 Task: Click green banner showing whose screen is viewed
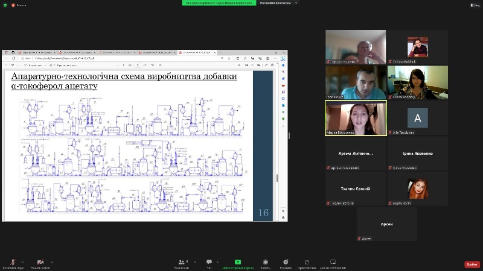(219, 3)
